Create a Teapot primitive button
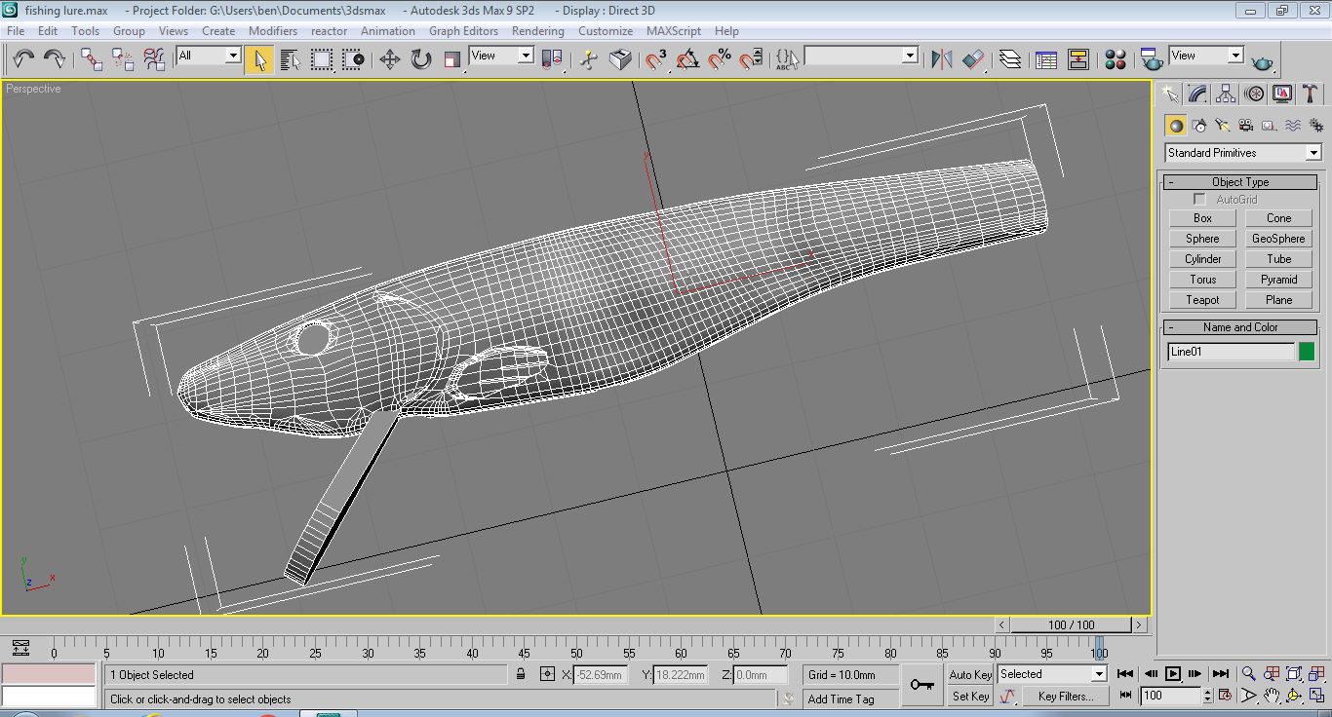This screenshot has height=717, width=1332. (x=1202, y=300)
